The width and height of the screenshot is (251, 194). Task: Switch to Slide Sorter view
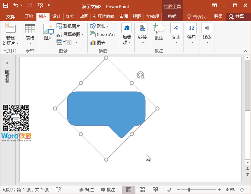pos(142,189)
